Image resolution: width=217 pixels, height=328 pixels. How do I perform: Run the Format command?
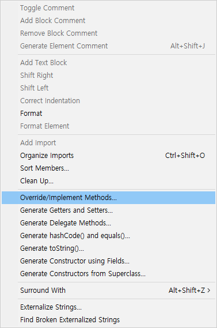tap(108, 114)
